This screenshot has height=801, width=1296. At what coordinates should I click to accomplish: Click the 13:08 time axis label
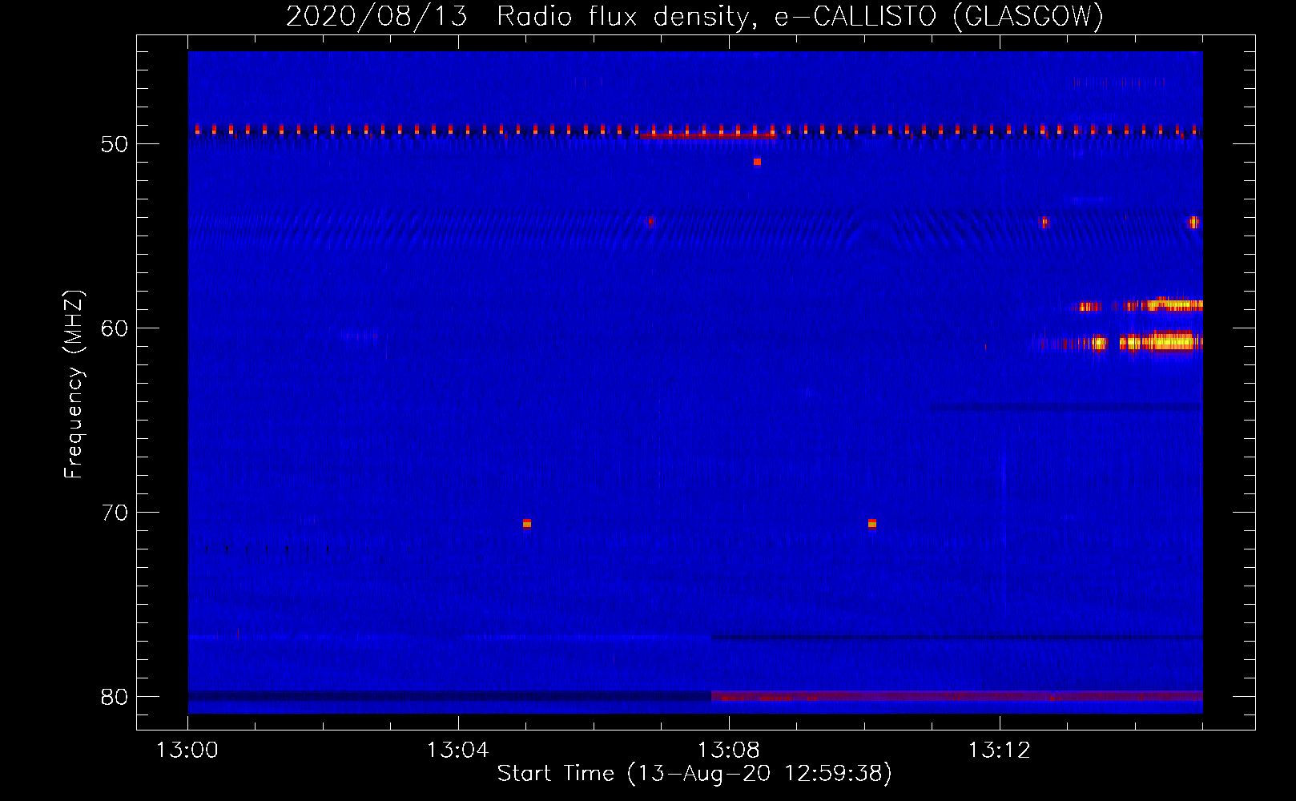point(728,751)
